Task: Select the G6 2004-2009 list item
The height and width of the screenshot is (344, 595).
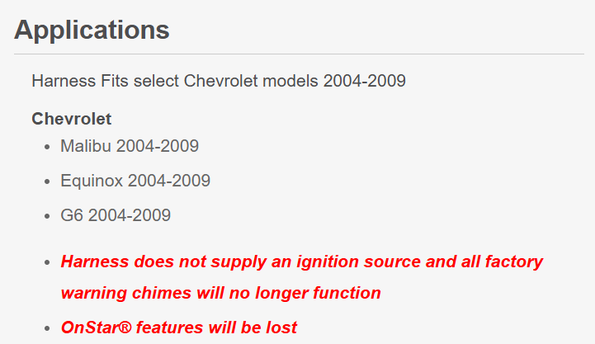Action: (116, 215)
